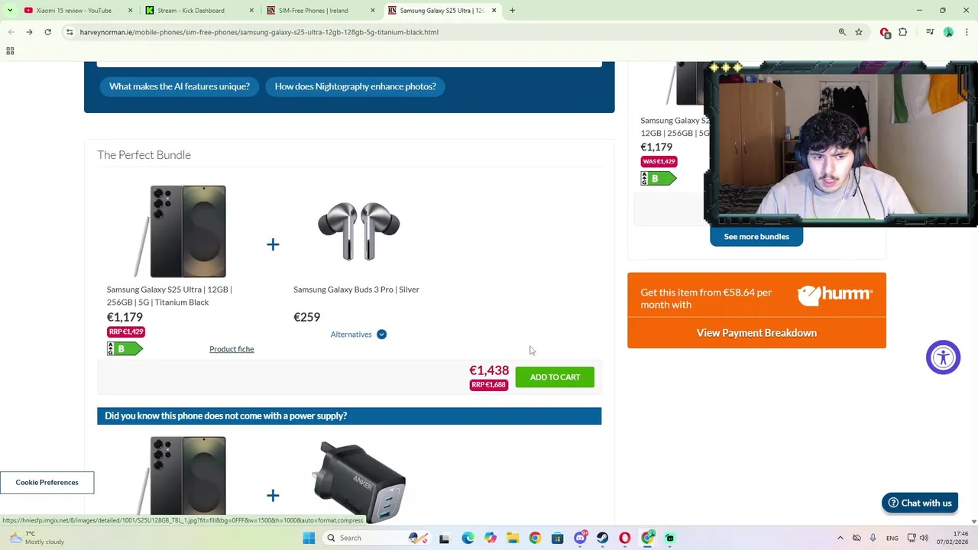Open Opera browser from the taskbar
The height and width of the screenshot is (550, 978).
[x=624, y=538]
